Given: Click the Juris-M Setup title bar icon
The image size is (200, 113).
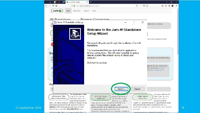Looking at the screenshot, I should coord(55,22).
